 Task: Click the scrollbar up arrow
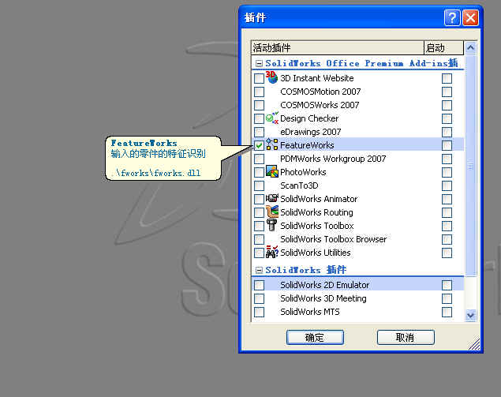(470, 48)
